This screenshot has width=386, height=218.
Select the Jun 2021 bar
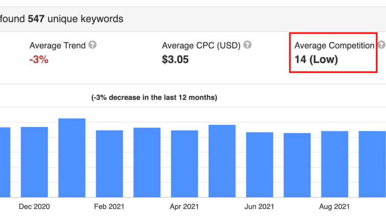point(260,165)
